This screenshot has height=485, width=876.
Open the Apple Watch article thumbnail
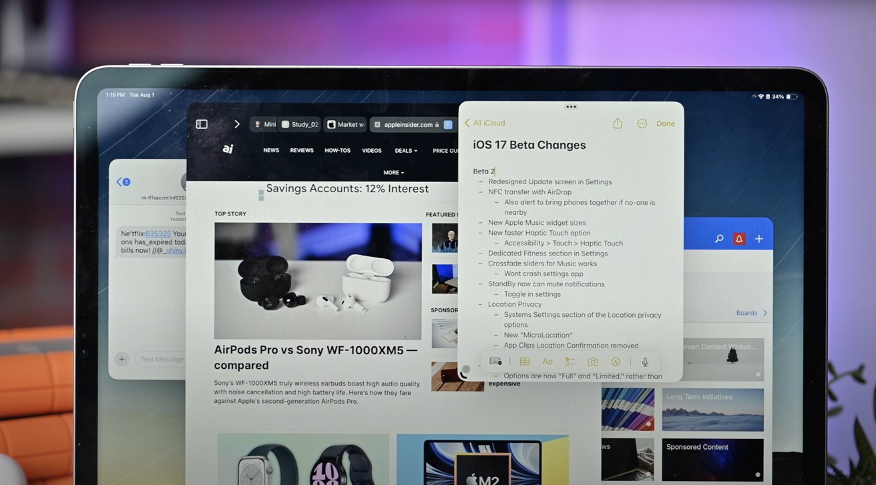(x=303, y=459)
